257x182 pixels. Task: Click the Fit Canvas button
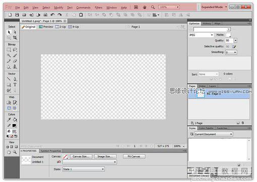point(134,156)
